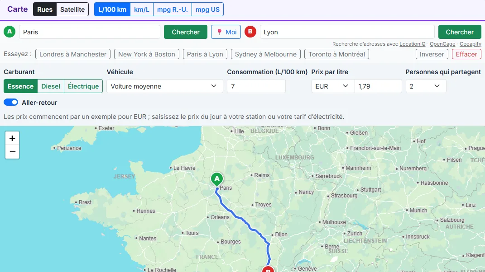Try the Paris à Lyon example
The height and width of the screenshot is (272, 485).
click(205, 54)
